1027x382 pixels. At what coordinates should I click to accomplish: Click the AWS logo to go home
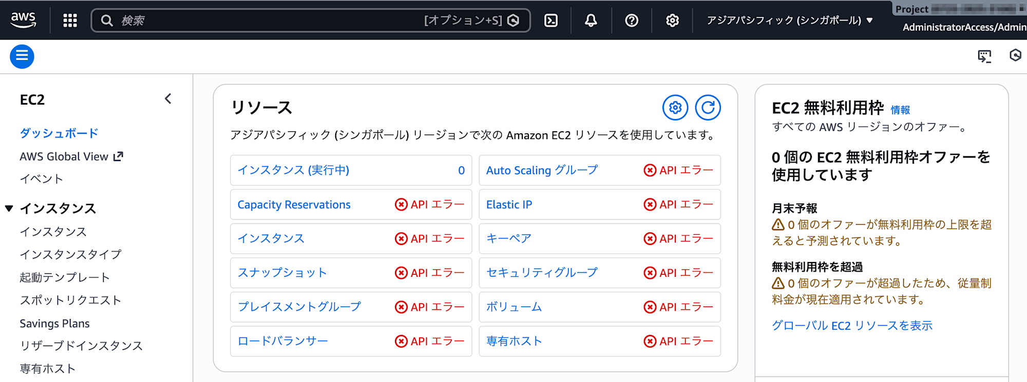coord(24,19)
